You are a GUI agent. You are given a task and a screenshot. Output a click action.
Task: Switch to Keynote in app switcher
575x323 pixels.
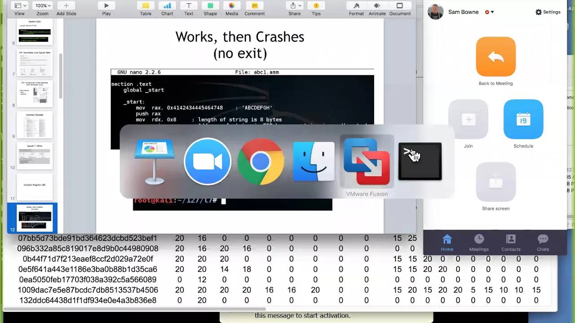coord(154,162)
